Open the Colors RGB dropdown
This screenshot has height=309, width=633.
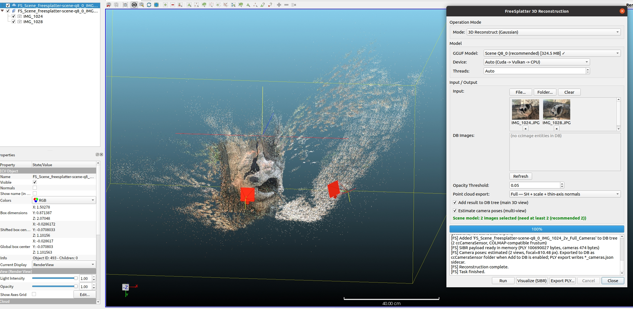(x=64, y=200)
